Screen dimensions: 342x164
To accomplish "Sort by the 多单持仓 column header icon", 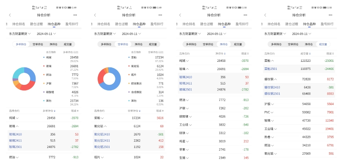I will 54,111.
